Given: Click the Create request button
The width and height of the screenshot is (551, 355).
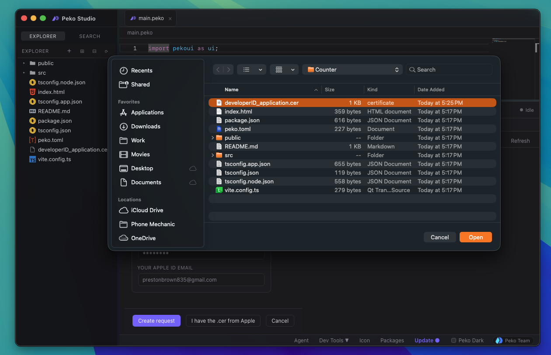Looking at the screenshot, I should click(x=157, y=321).
